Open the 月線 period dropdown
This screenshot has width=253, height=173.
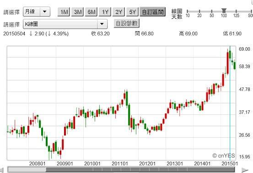(37, 11)
